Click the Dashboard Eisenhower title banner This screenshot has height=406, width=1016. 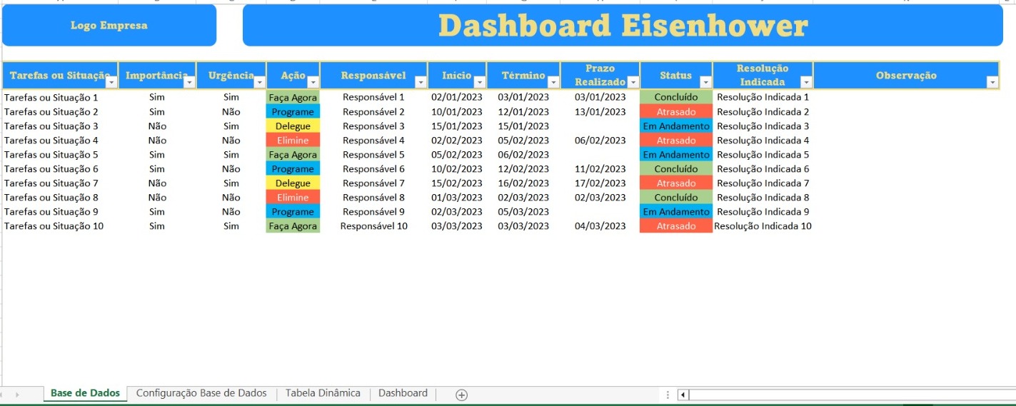[x=622, y=26]
